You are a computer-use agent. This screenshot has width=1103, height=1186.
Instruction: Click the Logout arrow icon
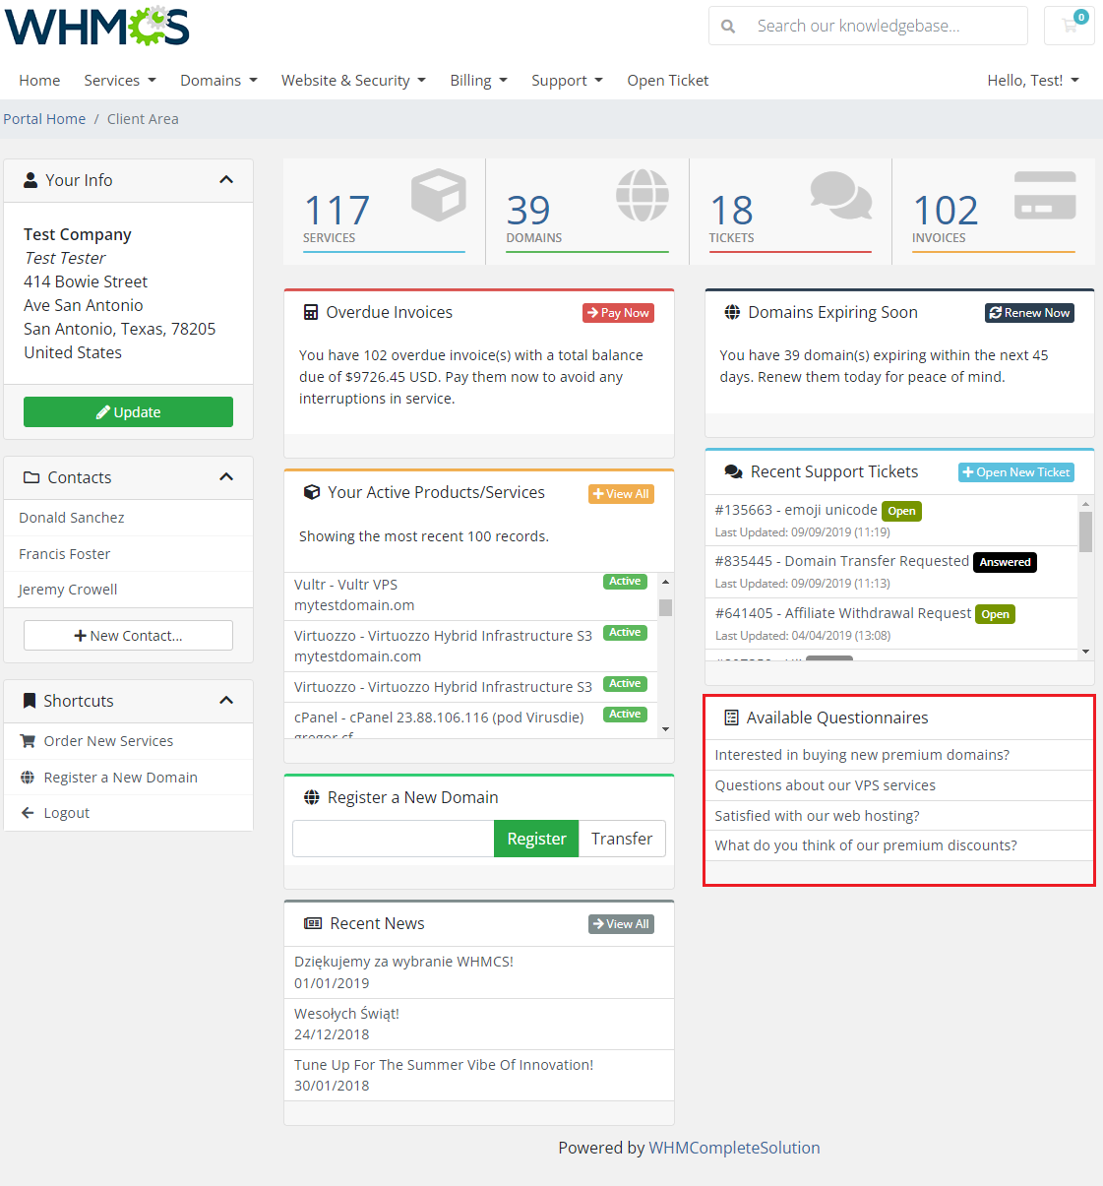point(28,813)
